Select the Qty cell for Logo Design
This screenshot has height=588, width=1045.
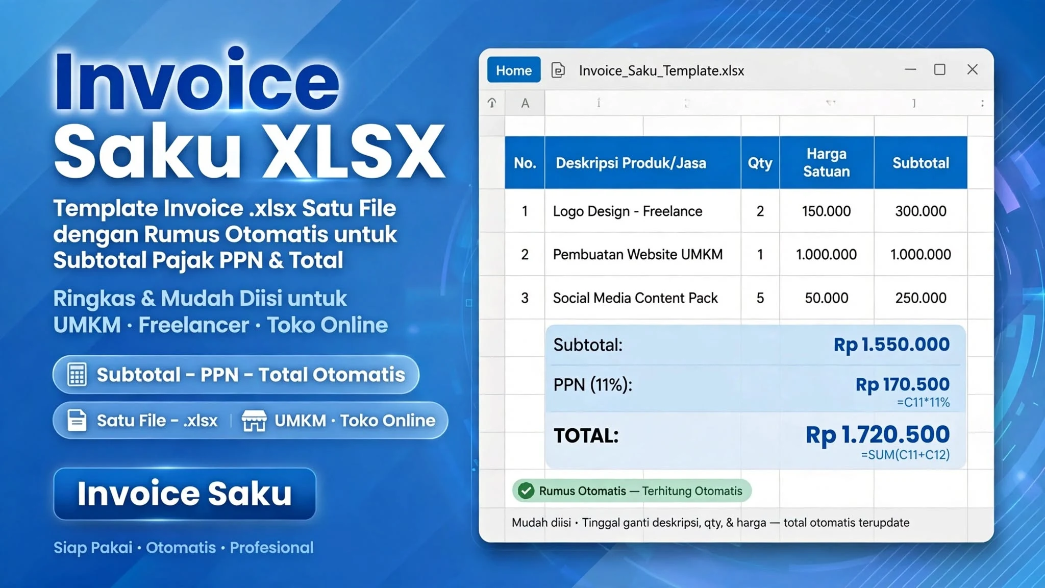pyautogui.click(x=760, y=211)
